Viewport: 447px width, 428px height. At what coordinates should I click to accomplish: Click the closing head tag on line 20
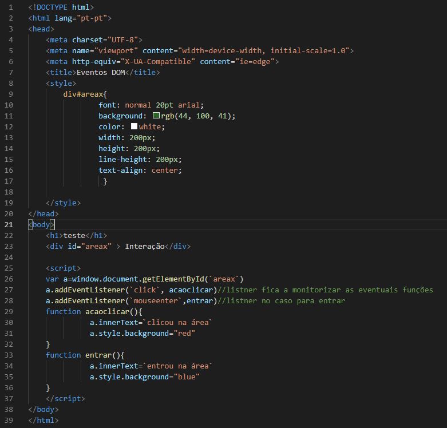point(43,214)
